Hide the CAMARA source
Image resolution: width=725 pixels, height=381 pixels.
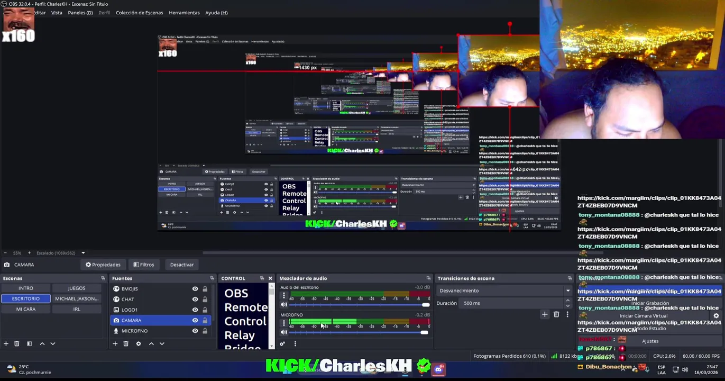click(195, 321)
